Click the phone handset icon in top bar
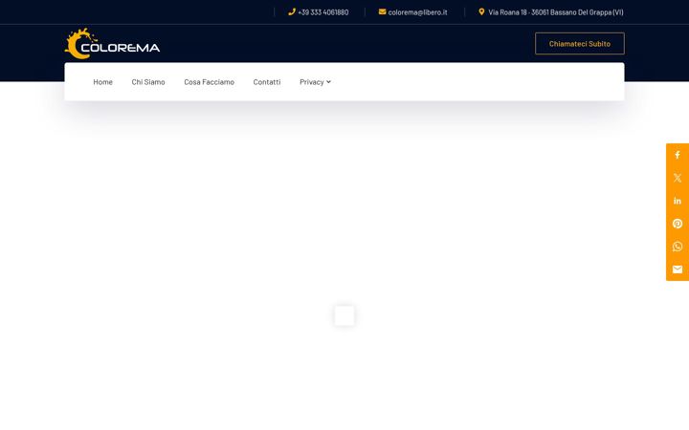The width and height of the screenshot is (689, 430). click(292, 11)
